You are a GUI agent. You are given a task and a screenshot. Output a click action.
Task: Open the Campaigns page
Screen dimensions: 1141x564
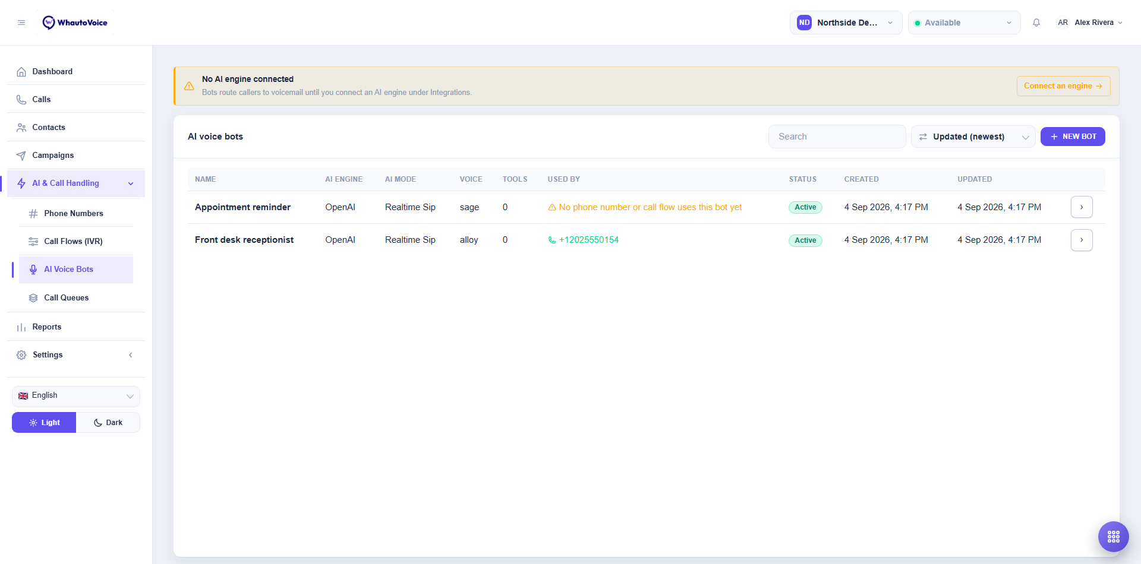(76, 155)
